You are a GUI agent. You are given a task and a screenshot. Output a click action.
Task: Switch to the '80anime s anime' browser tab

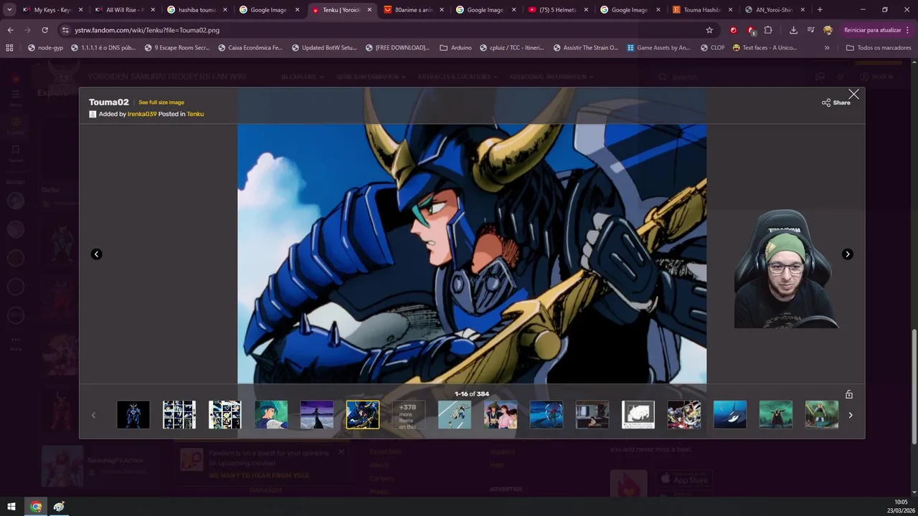tap(413, 10)
